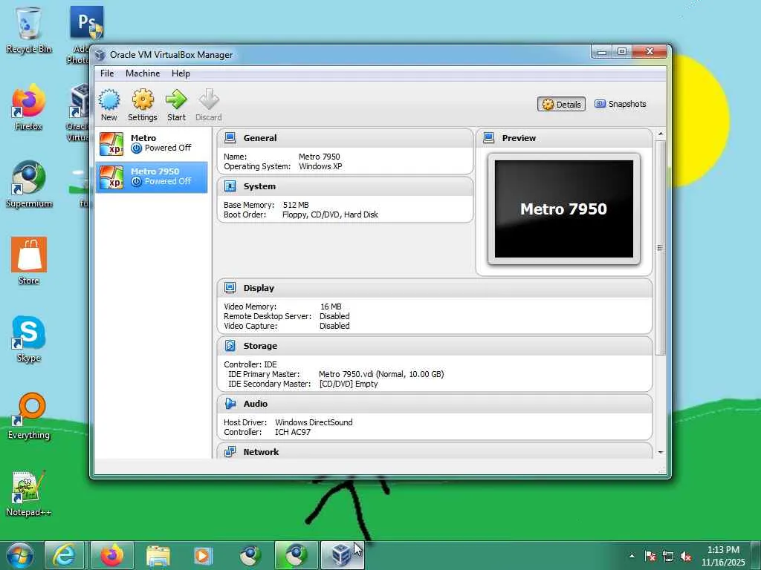Click the System section chip icon
761x570 pixels.
tap(230, 186)
